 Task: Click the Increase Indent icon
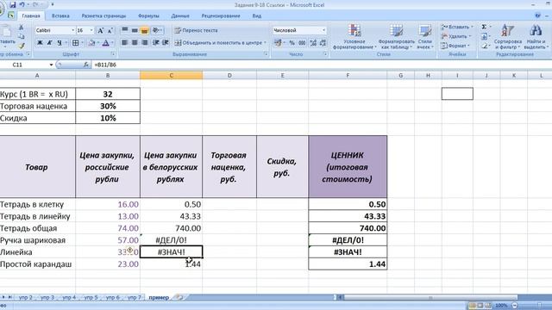pyautogui.click(x=165, y=42)
